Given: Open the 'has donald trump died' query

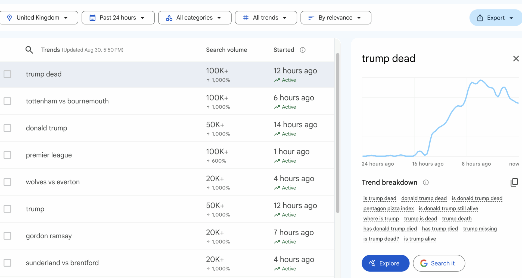Looking at the screenshot, I should tap(390, 229).
